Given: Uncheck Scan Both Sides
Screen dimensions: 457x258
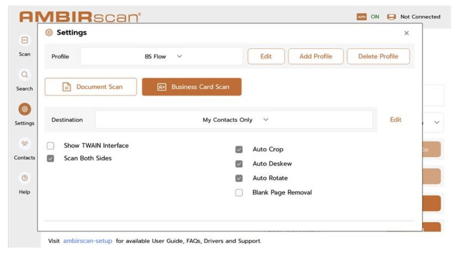Looking at the screenshot, I should click(x=50, y=158).
